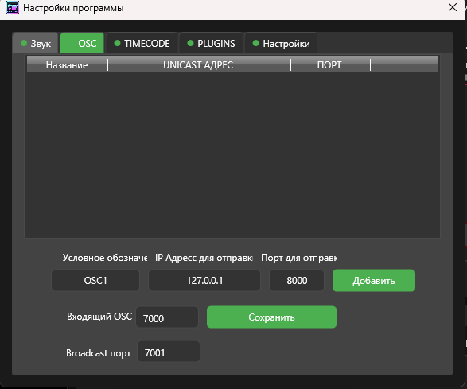Switch to the Настройки tab
This screenshot has width=467, height=389.
tap(281, 43)
